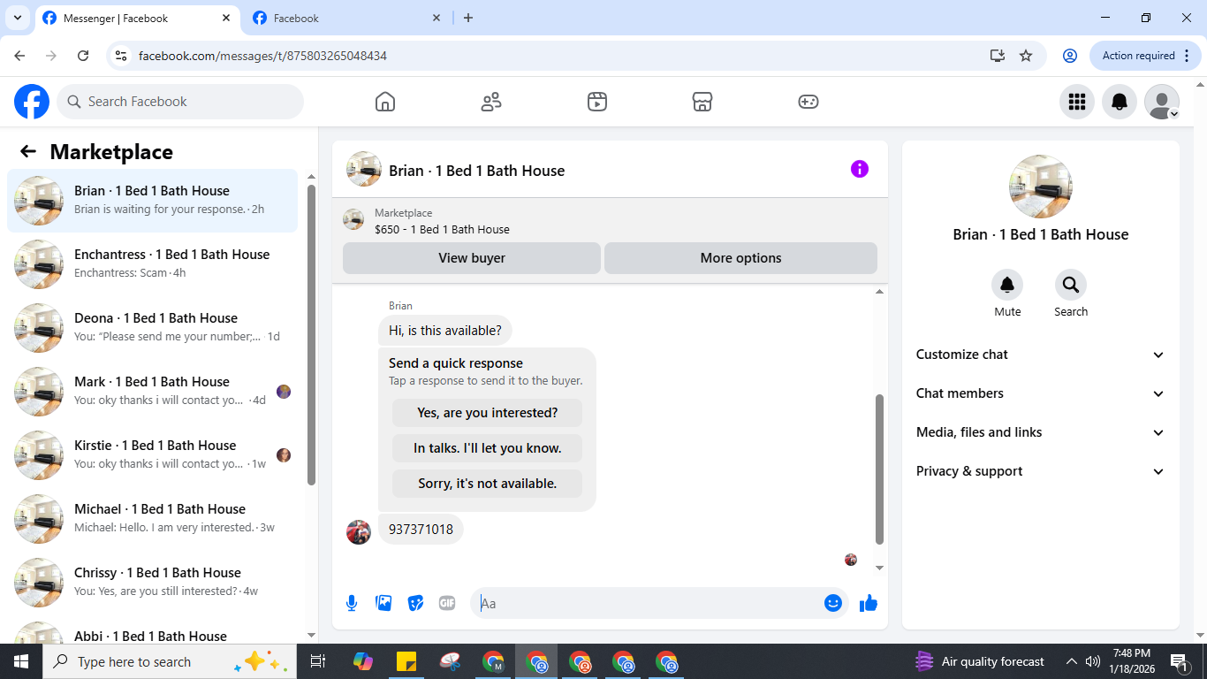Image resolution: width=1207 pixels, height=679 pixels.
Task: Open the Facebook menu grid icon
Action: point(1077,102)
